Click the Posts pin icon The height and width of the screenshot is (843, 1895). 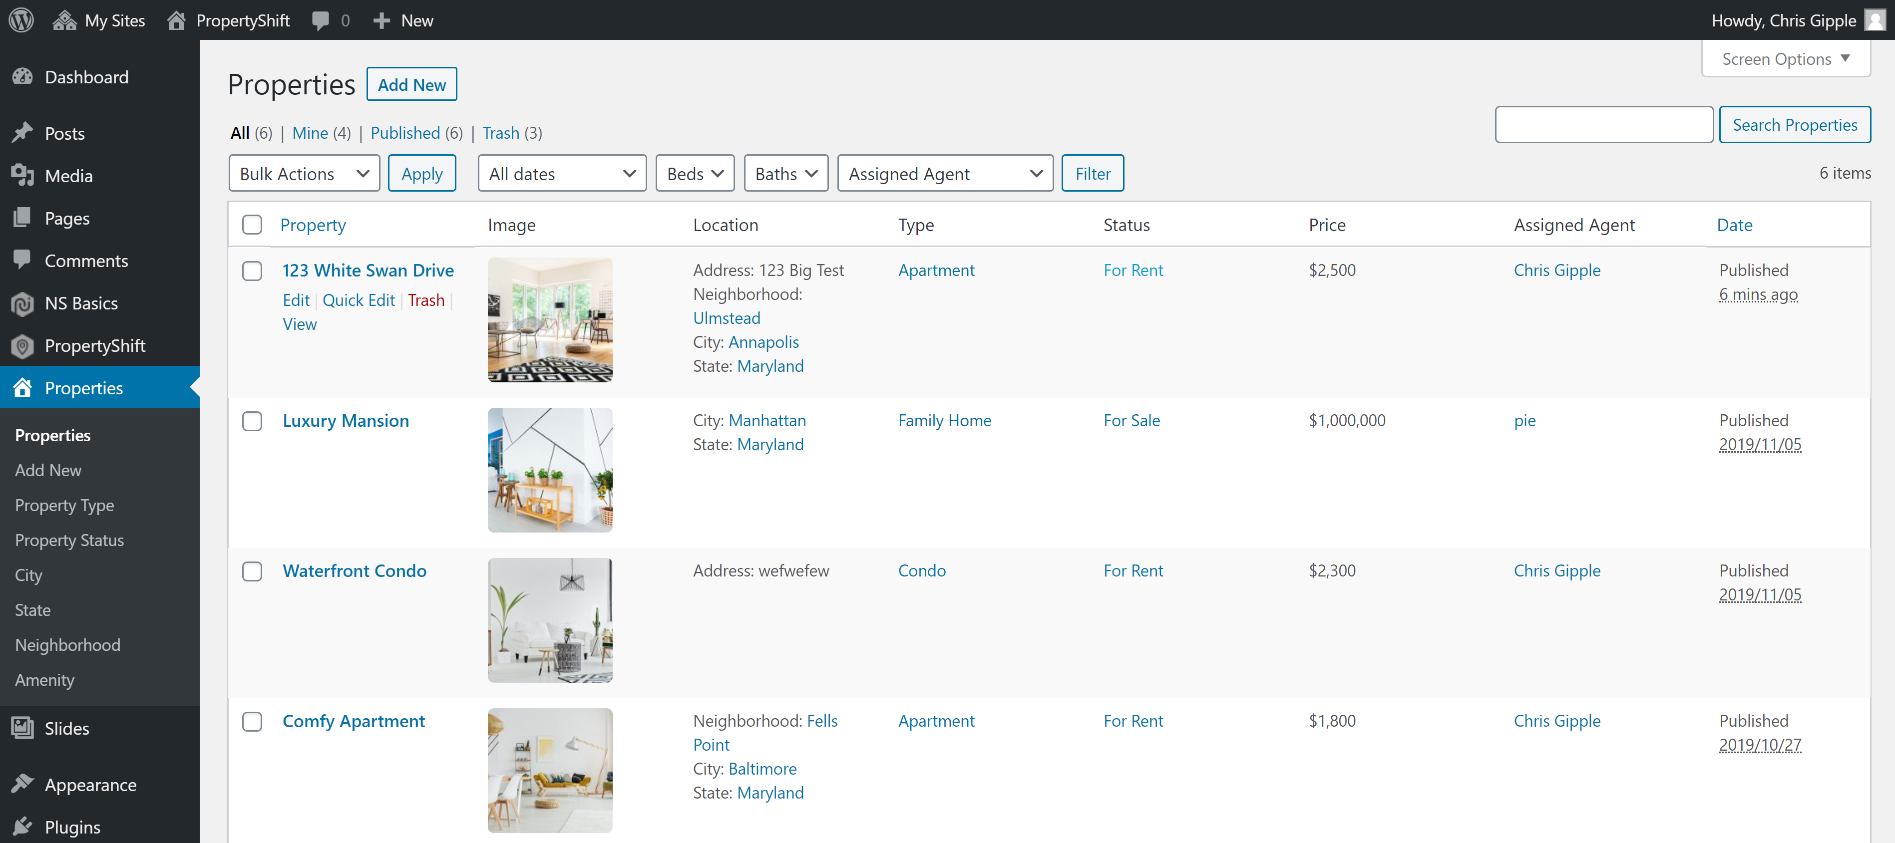(23, 133)
